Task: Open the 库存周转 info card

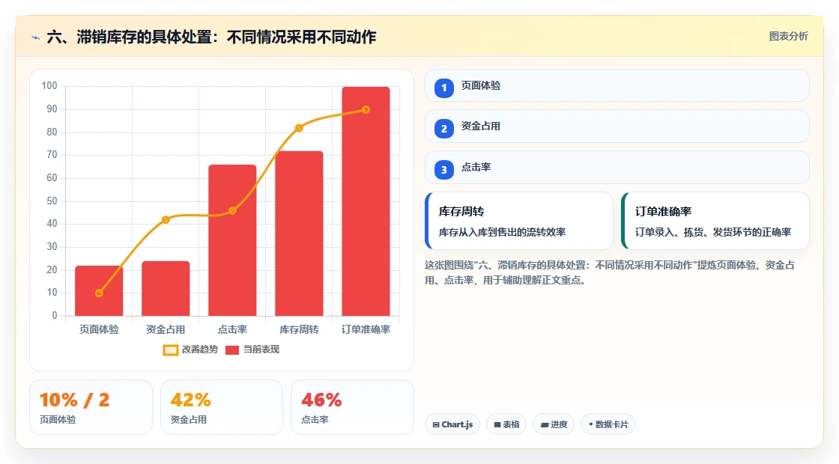Action: [x=519, y=221]
